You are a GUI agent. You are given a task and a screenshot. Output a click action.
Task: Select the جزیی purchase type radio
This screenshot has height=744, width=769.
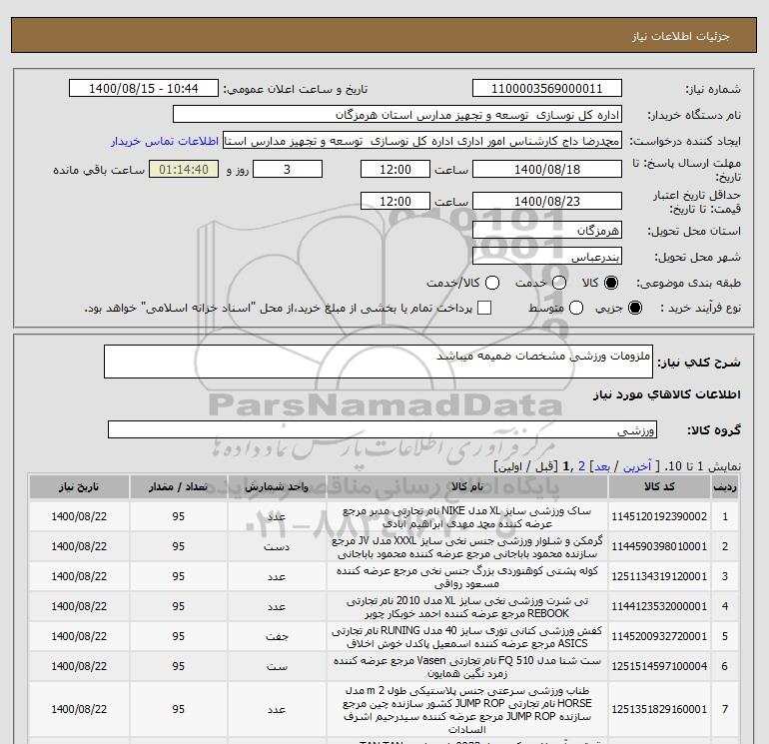[x=634, y=308]
